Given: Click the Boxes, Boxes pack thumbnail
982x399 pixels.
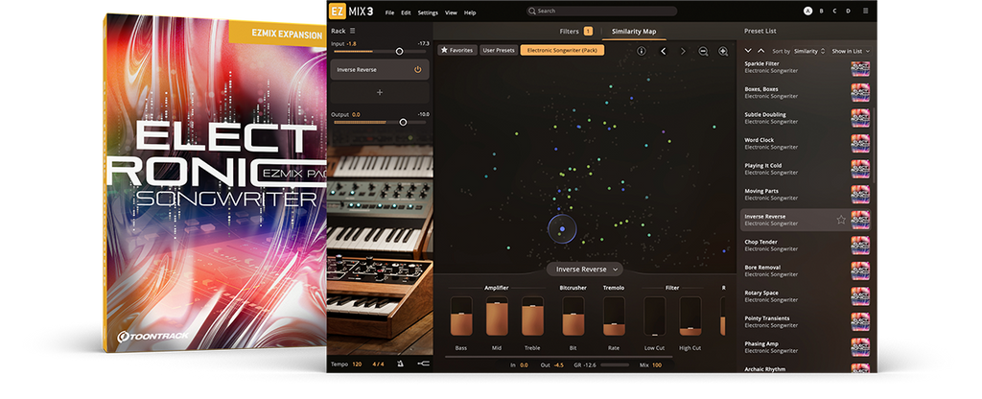Looking at the screenshot, I should pos(860,93).
